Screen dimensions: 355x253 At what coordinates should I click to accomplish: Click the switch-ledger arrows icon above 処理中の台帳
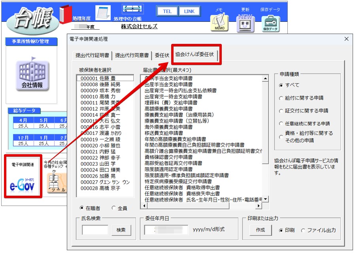click(132, 9)
